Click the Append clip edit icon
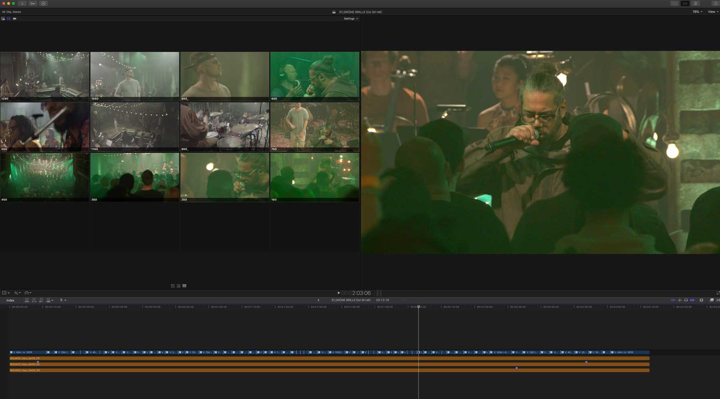Screen dimensions: 720x399 click(x=41, y=300)
